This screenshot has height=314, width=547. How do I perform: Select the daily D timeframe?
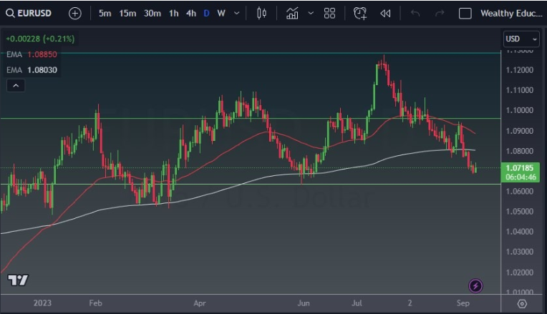tap(207, 13)
